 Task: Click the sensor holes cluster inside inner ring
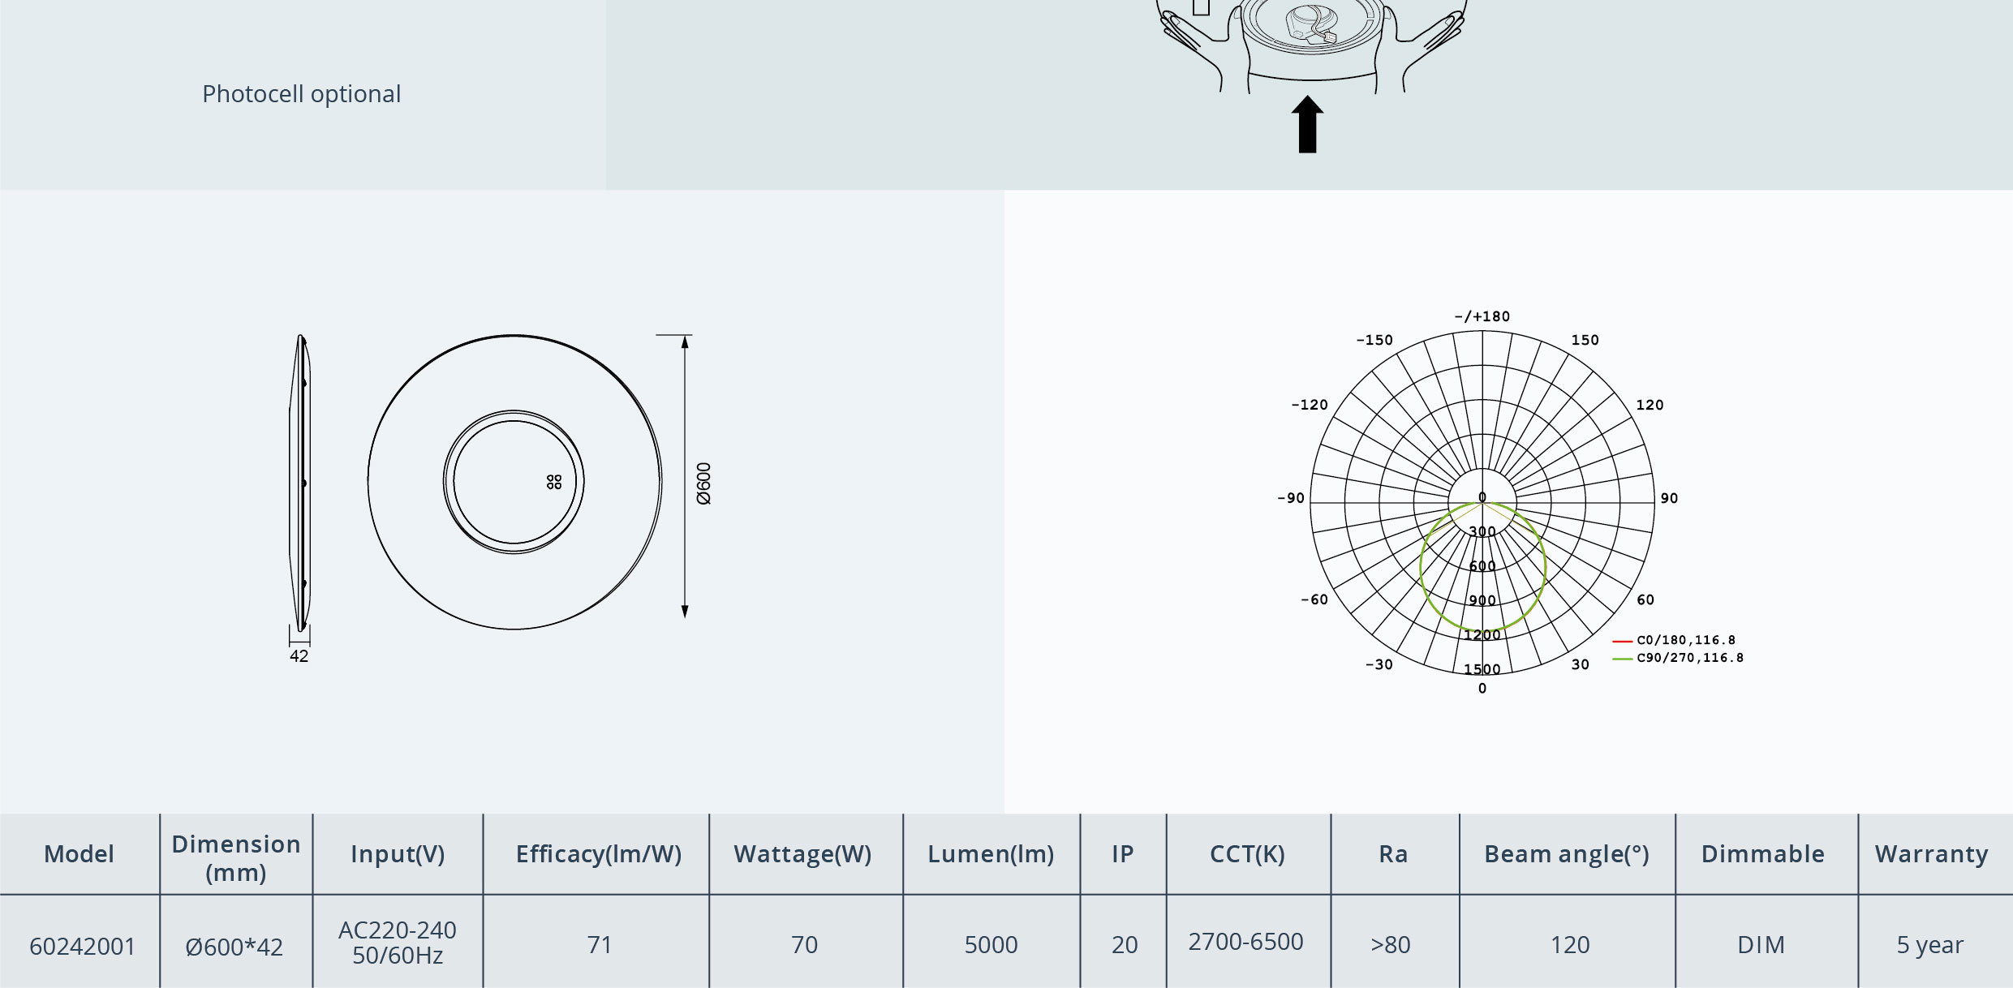tap(554, 482)
